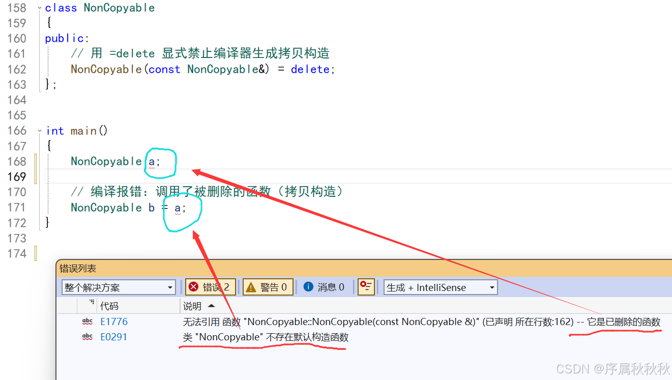The width and height of the screenshot is (672, 380).
Task: Open the 整个解决方案 scope dropdown
Action: (x=119, y=287)
